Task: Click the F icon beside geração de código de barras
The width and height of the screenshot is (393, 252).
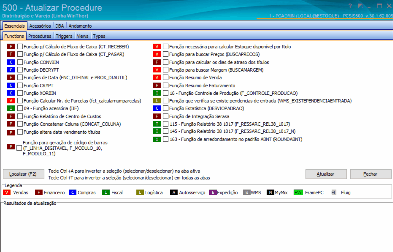Action: click(11, 147)
